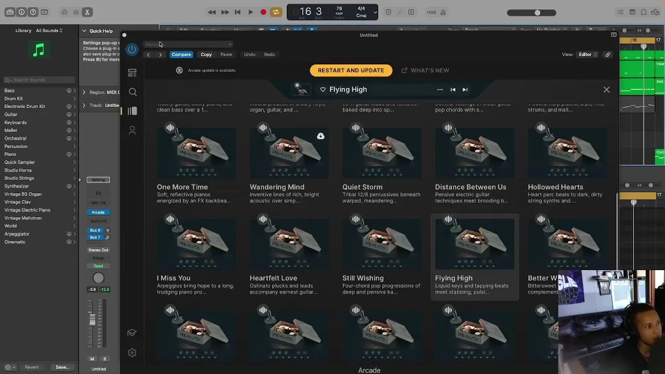
Task: Click the Compare button
Action: pos(181,55)
